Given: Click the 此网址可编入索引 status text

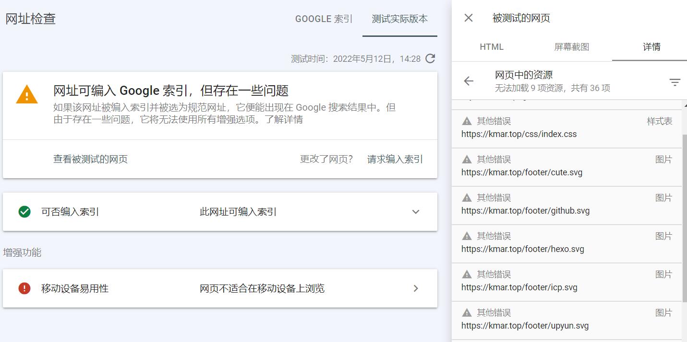Looking at the screenshot, I should tap(238, 212).
